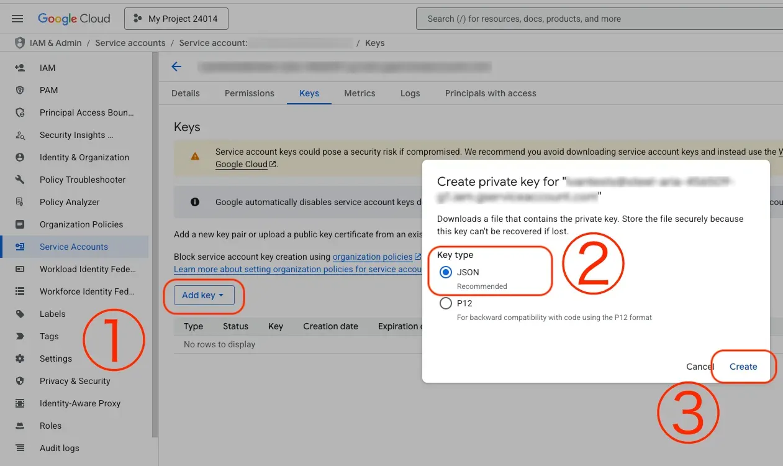Click Create to generate the key

[x=743, y=367]
